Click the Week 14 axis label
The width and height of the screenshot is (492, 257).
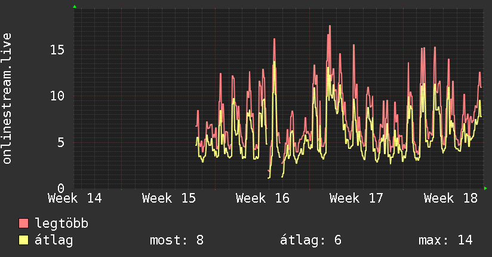75,198
